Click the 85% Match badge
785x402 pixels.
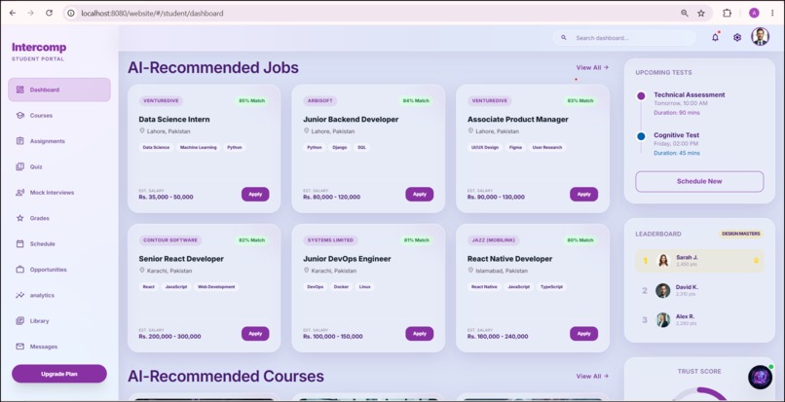click(252, 100)
